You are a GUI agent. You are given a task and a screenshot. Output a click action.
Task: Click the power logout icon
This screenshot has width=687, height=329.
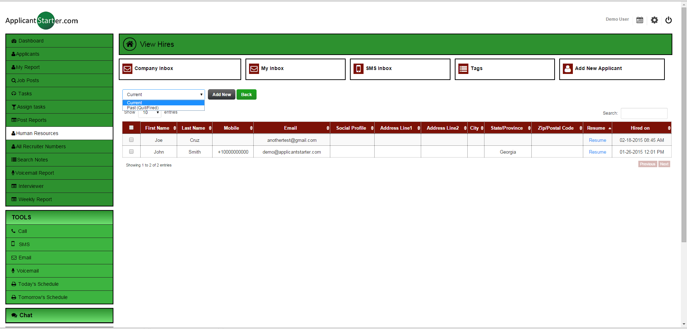click(x=668, y=20)
